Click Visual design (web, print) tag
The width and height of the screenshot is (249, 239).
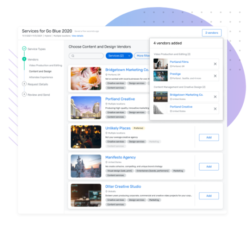[x=120, y=171]
